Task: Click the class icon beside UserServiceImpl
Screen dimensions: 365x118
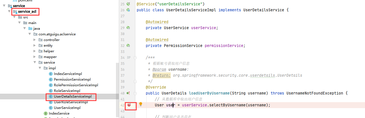Action: 51,108
